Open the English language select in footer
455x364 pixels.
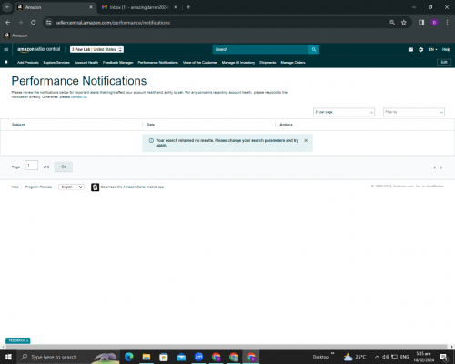[71, 187]
